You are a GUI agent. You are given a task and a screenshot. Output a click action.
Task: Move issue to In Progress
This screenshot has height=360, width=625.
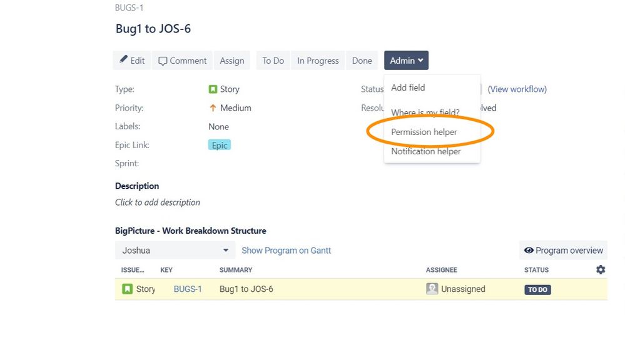(x=318, y=61)
